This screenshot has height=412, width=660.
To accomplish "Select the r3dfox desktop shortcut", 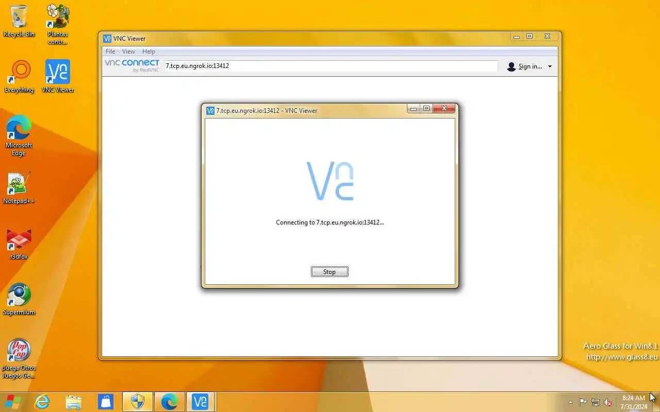I will coord(19,243).
